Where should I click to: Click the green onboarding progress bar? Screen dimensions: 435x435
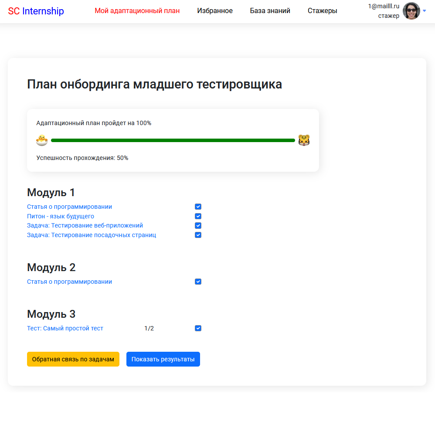click(173, 140)
